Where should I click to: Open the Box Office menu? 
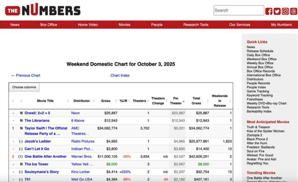(49, 25)
